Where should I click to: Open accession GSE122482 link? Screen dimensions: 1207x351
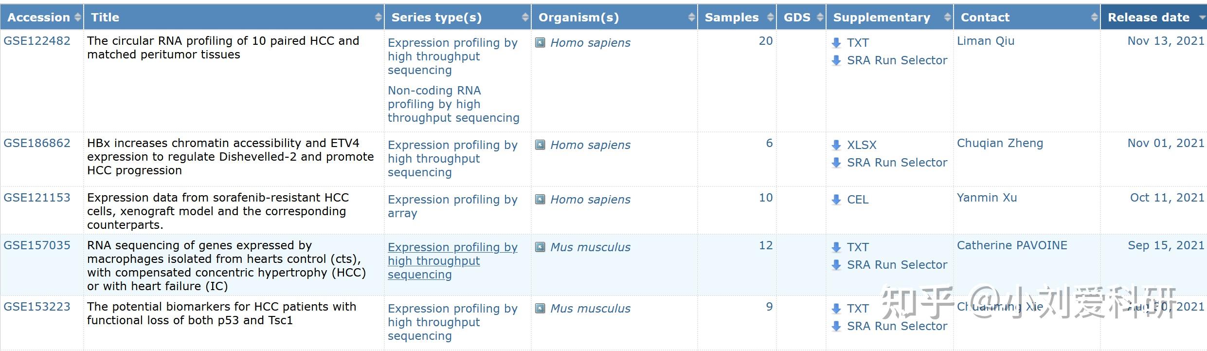tap(37, 41)
